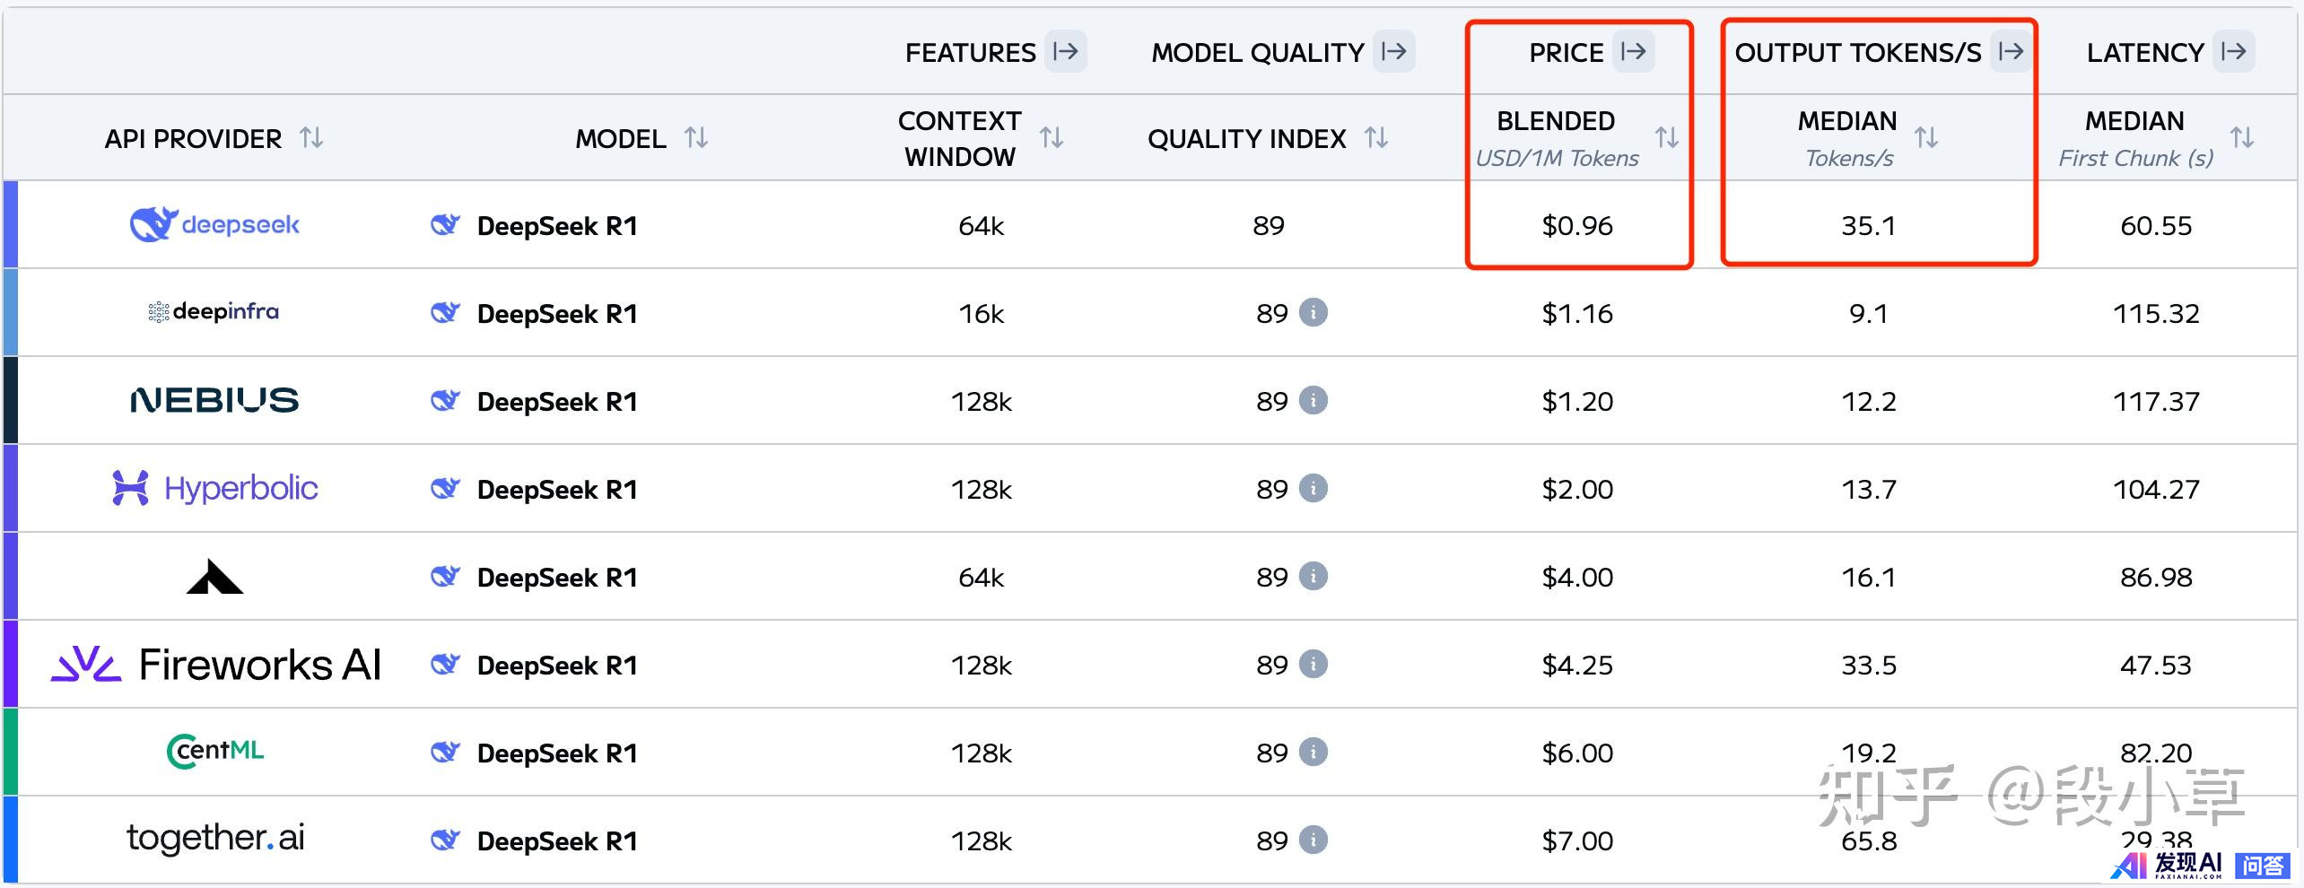
Task: Click quality info icon in Hyperbolic row
Action: pyautogui.click(x=1313, y=488)
